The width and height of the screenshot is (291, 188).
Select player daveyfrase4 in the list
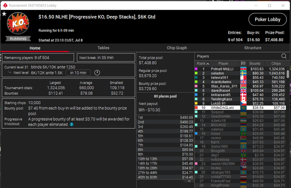coord(240,91)
